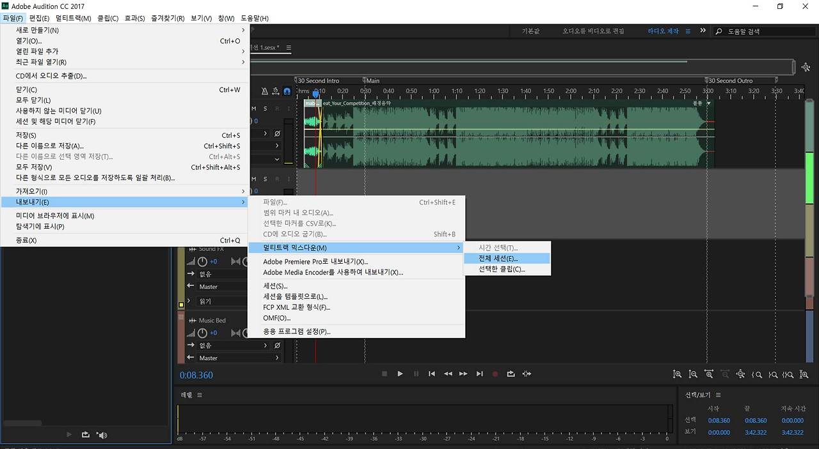Solo the second track with S
This screenshot has height=449, width=819.
[264, 179]
